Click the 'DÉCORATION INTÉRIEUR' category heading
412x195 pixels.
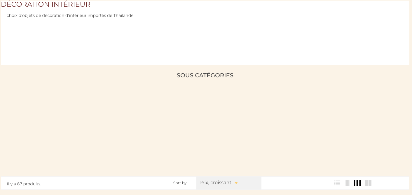click(x=46, y=4)
